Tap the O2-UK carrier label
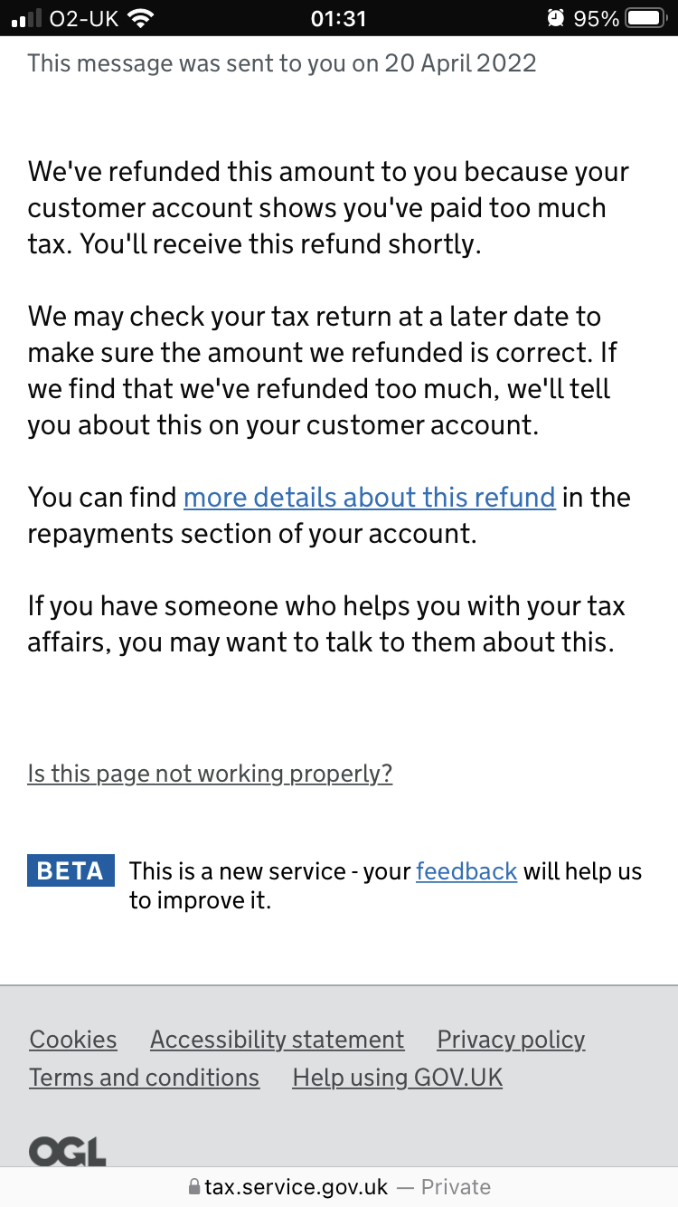This screenshot has width=678, height=1207. pos(85,18)
